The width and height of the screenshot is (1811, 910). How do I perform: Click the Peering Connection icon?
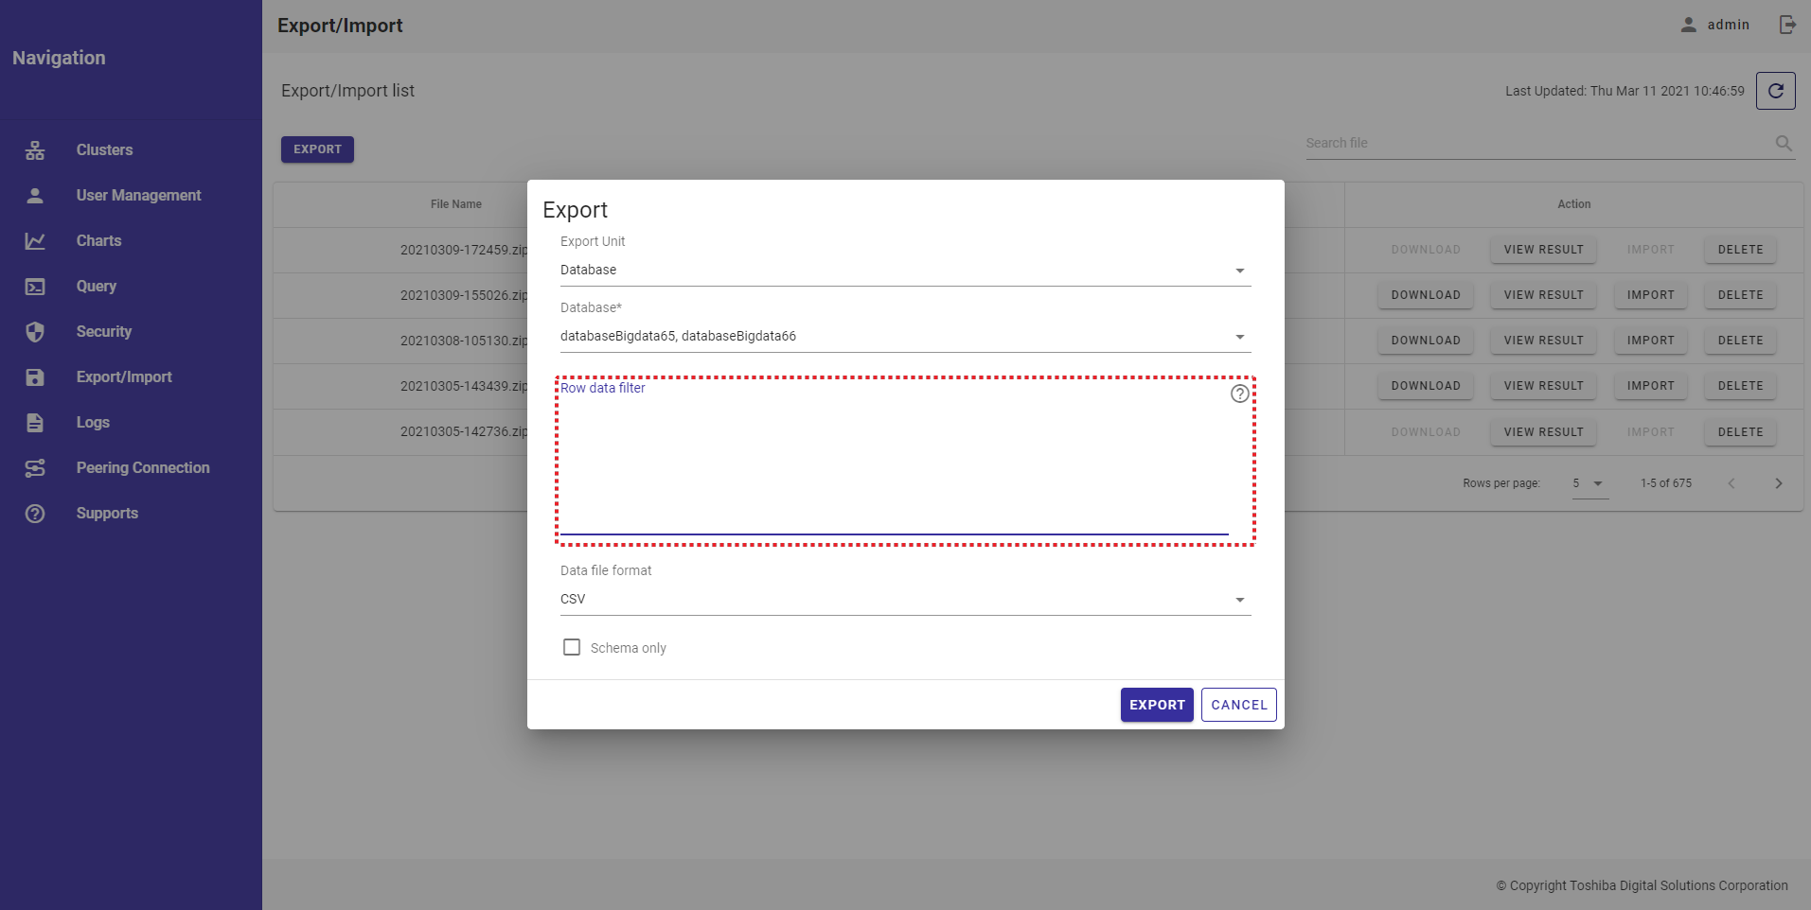35,468
